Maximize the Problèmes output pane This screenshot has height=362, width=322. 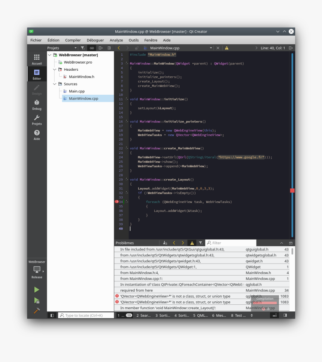click(291, 243)
